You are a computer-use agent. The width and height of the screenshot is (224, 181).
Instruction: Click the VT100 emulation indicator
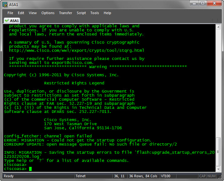(x=165, y=176)
